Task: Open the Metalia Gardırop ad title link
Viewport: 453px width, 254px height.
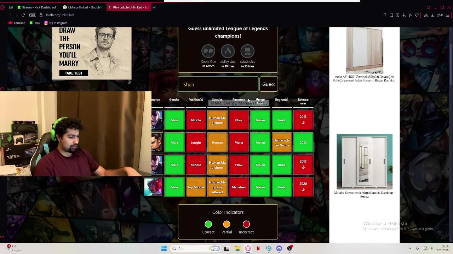Action: pyautogui.click(x=365, y=194)
